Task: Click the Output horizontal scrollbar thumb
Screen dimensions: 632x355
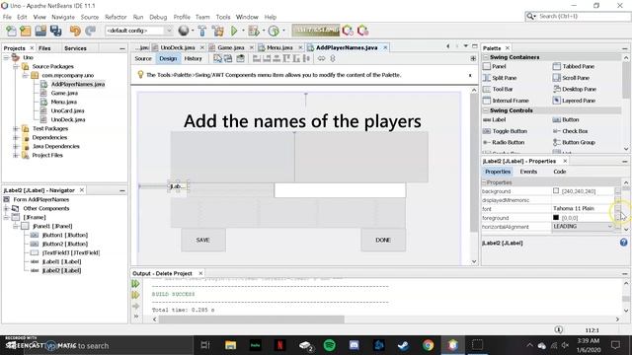Action: pyautogui.click(x=252, y=319)
